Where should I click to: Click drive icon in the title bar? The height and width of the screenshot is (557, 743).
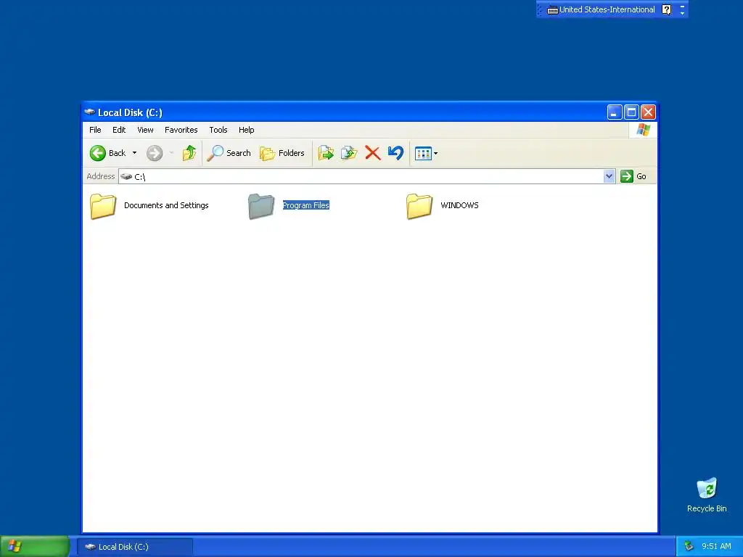(89, 112)
